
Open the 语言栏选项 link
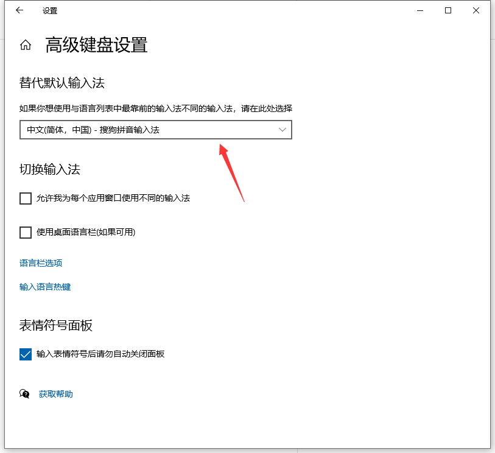[41, 263]
